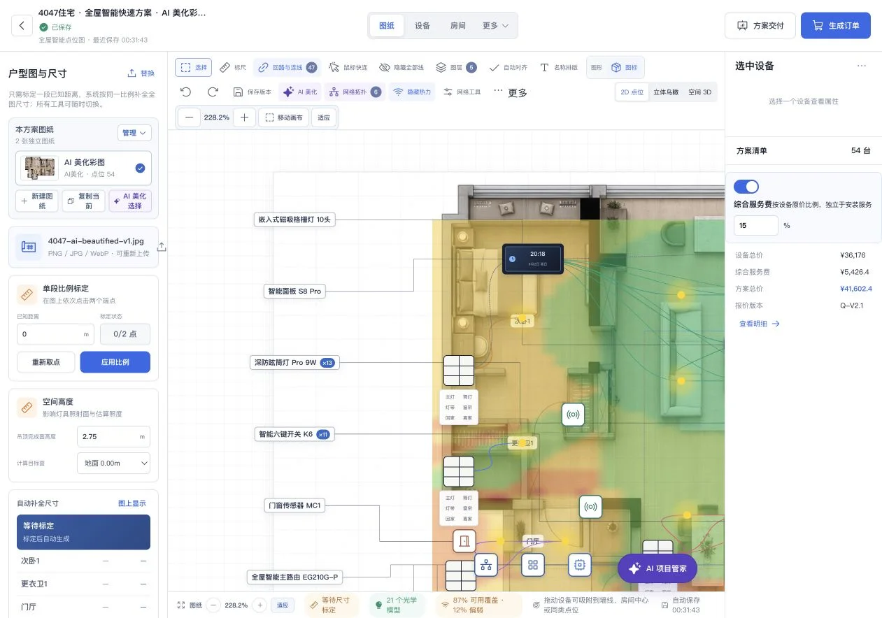Screen dimensions: 882x618
Task: Switch to the 2D 点位 view
Action: coord(632,92)
